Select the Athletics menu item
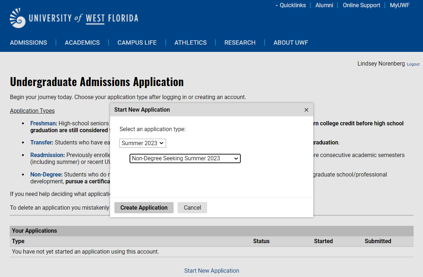This screenshot has height=277, width=423. pyautogui.click(x=191, y=43)
